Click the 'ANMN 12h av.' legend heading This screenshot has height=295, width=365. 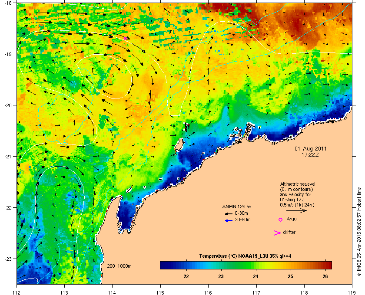point(237,206)
